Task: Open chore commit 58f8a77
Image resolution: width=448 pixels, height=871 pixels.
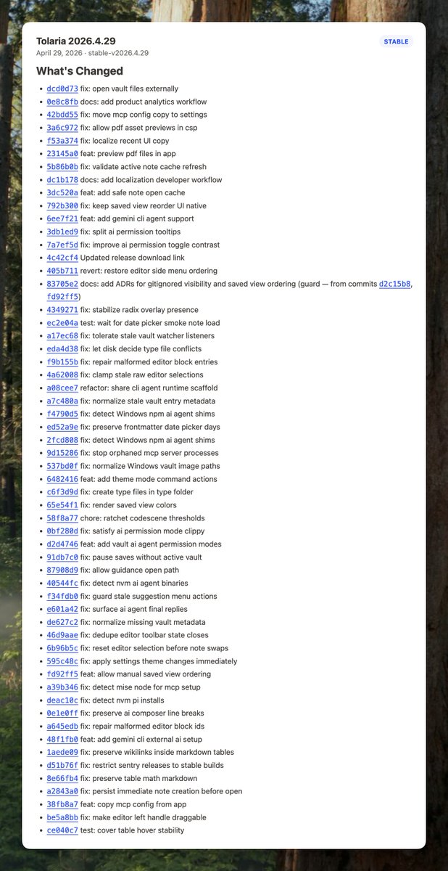Action: (x=62, y=518)
